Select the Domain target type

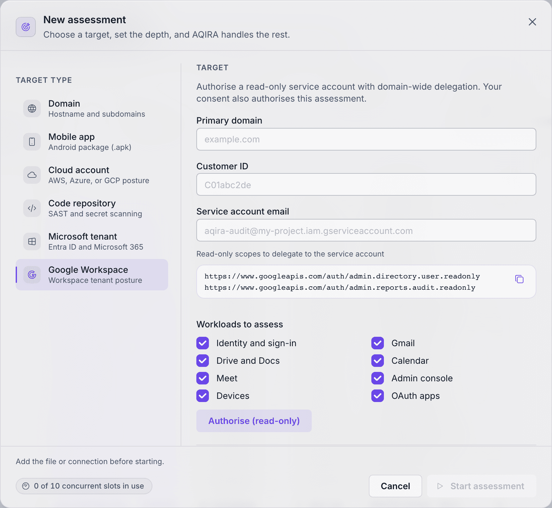[92, 108]
